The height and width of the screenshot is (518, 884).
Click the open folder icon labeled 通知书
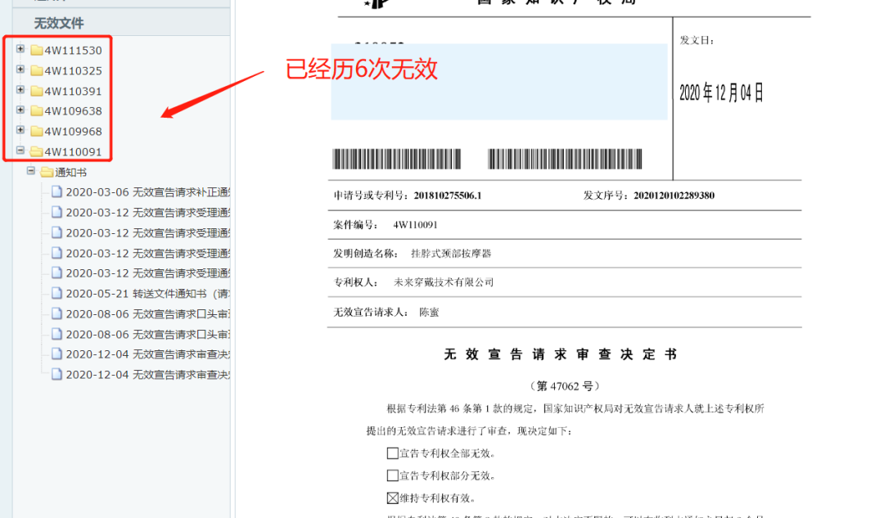(x=45, y=172)
